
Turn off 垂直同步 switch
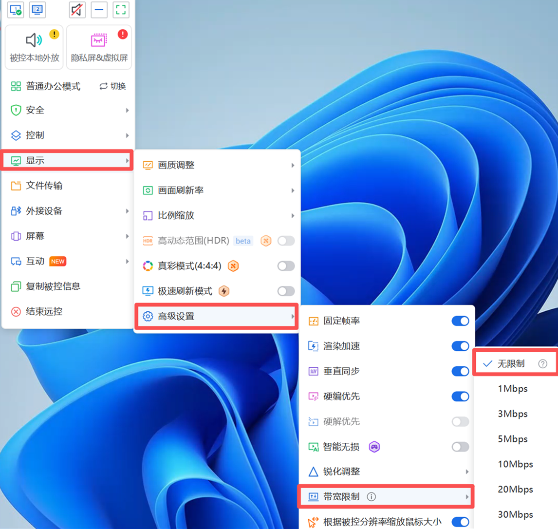coord(460,371)
